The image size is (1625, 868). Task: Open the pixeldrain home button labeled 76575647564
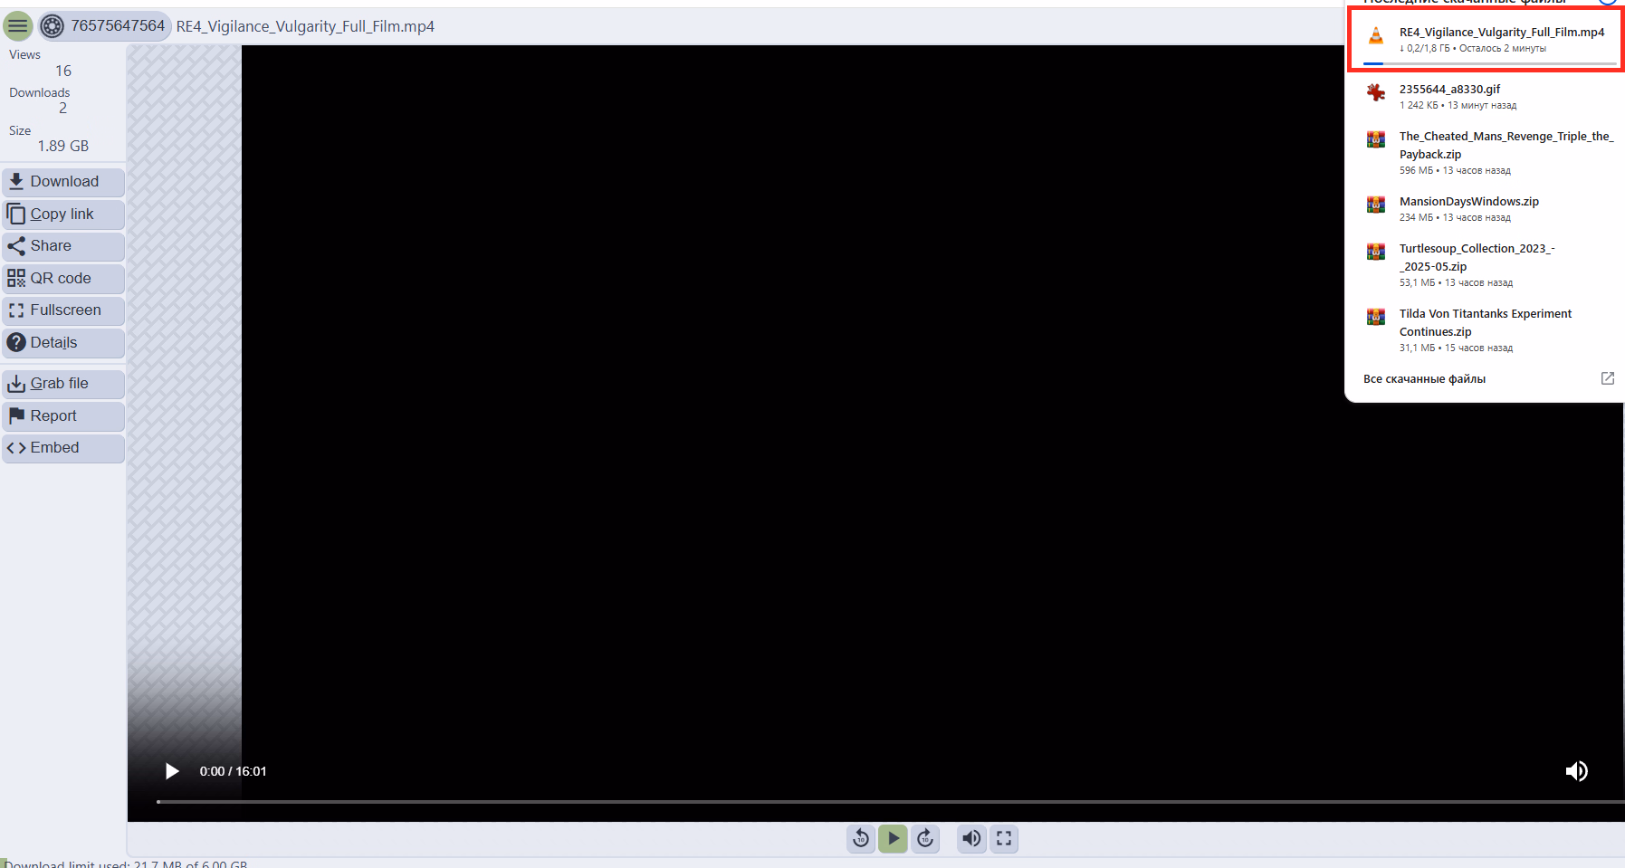(104, 26)
